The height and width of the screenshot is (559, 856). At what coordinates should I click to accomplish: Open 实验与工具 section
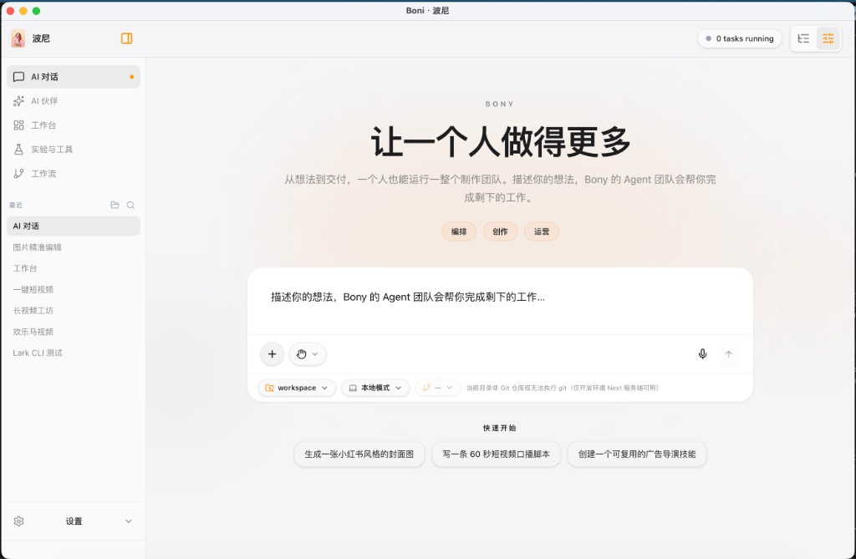tap(74, 149)
